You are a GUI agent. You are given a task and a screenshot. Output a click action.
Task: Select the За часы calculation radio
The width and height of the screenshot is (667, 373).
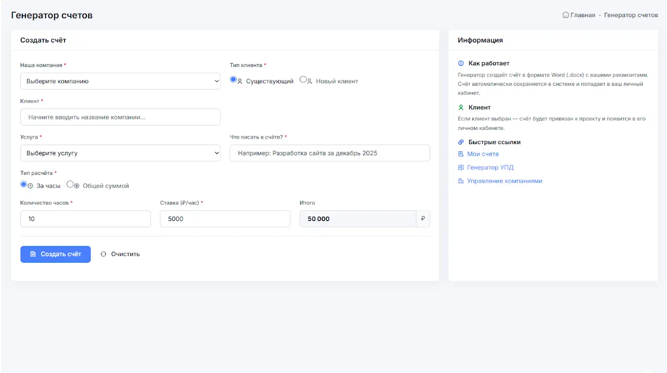pyautogui.click(x=24, y=184)
